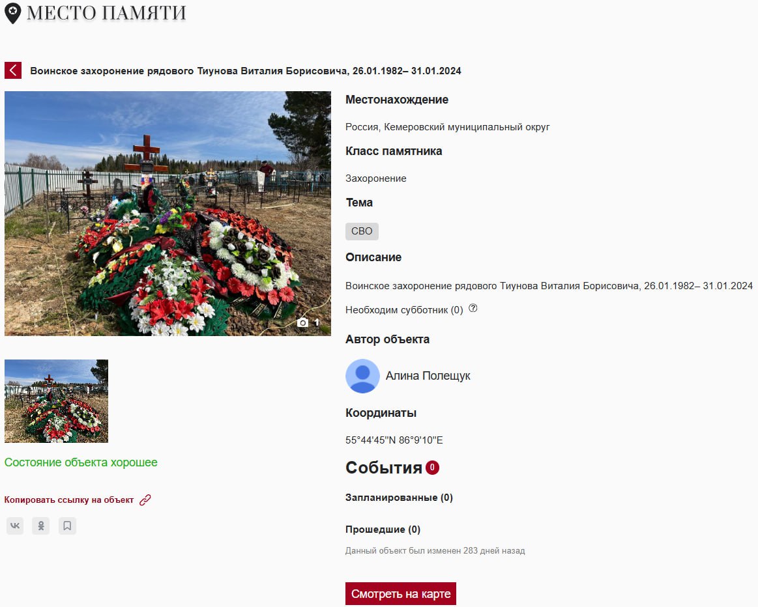Open the small grave photo thumbnail
This screenshot has width=758, height=607.
[56, 401]
